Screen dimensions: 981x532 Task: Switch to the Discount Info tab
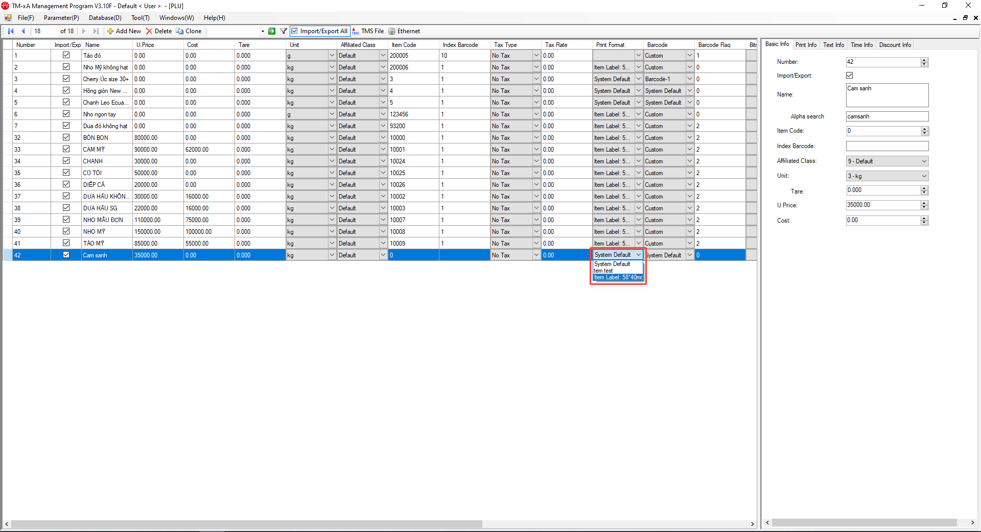tap(895, 45)
